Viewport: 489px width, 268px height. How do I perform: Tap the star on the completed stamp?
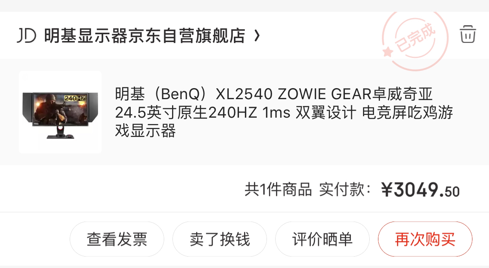click(x=387, y=52)
